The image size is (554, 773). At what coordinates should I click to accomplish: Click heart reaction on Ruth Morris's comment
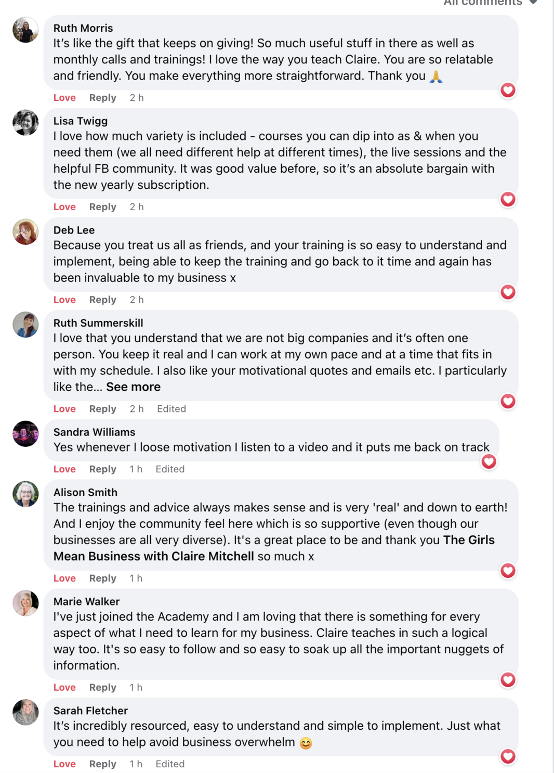(508, 90)
